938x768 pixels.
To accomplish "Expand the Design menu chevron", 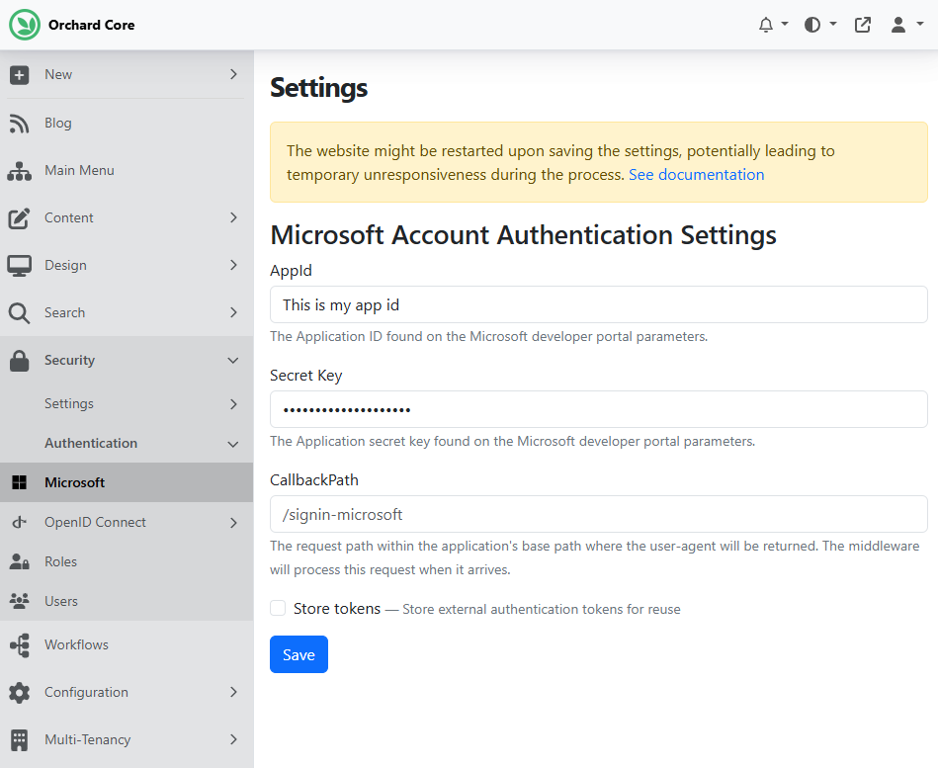I will click(x=234, y=265).
